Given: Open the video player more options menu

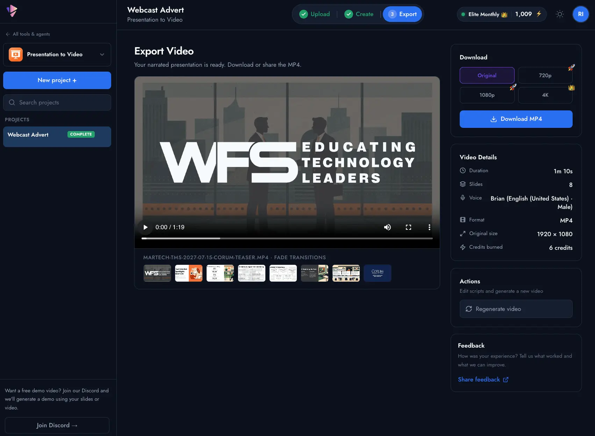Looking at the screenshot, I should [x=429, y=227].
